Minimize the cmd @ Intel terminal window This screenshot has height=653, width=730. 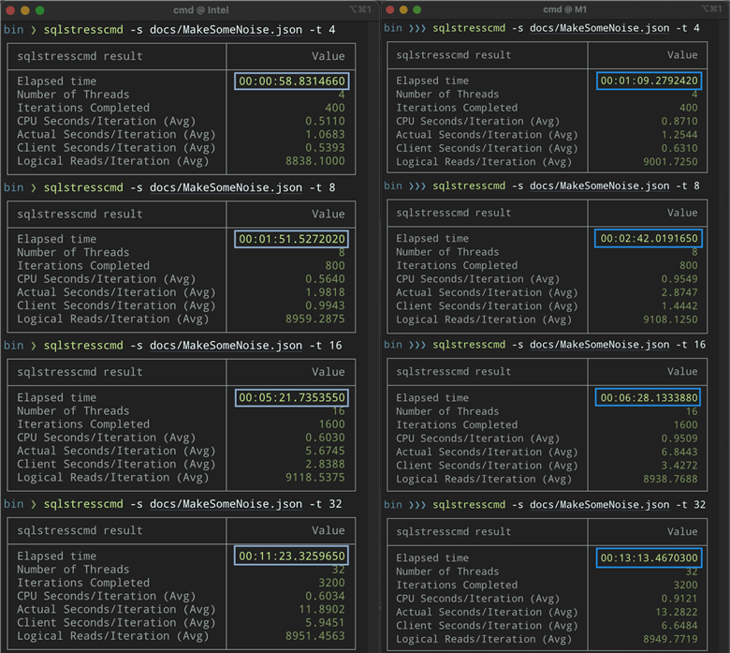coord(25,9)
